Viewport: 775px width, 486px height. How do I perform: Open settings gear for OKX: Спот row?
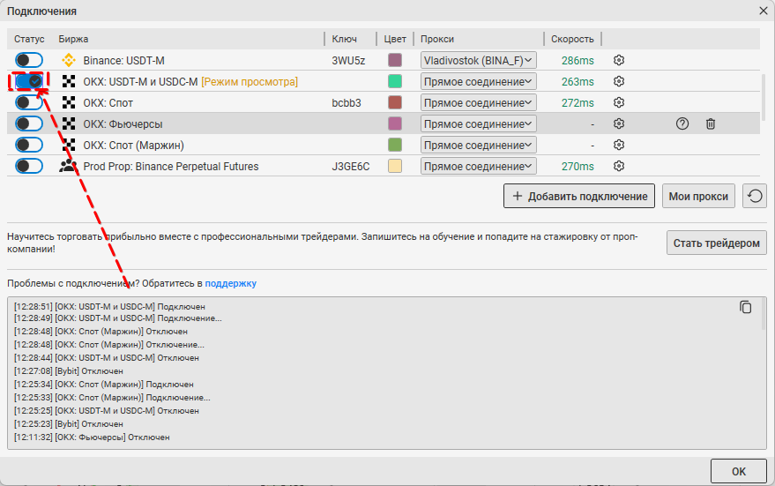coord(619,102)
